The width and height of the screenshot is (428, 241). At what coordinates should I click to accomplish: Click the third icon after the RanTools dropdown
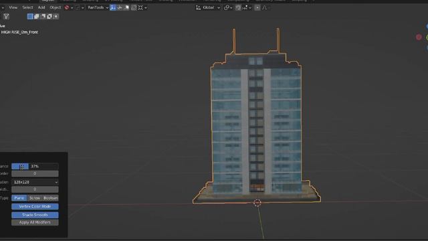pos(126,7)
